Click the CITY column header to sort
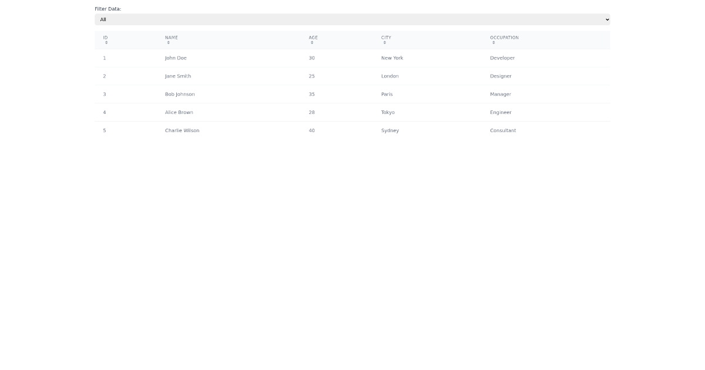Viewport: 705px width, 370px height. pyautogui.click(x=385, y=37)
